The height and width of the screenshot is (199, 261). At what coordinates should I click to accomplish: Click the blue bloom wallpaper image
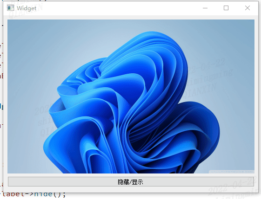[x=131, y=96]
